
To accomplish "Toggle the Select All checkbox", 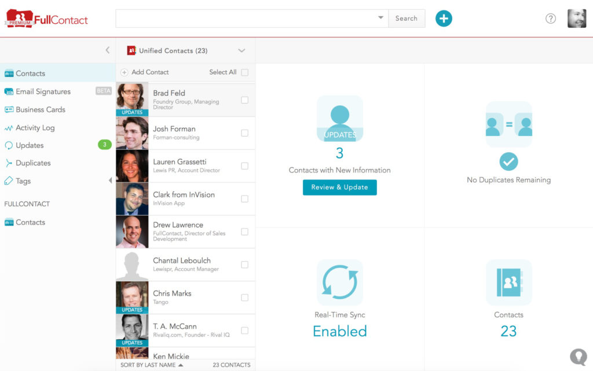I will pos(245,72).
